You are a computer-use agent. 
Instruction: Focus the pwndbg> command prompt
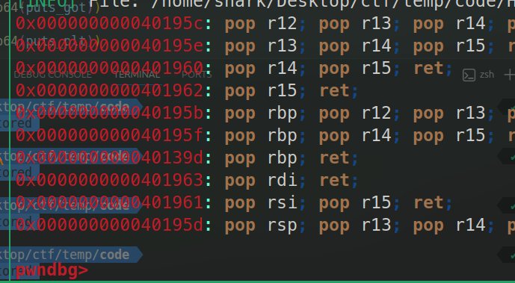coord(52,270)
